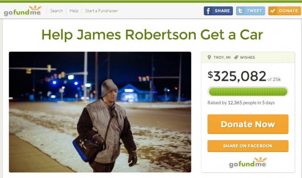Click the checkmark icon on Donate

(x=273, y=11)
